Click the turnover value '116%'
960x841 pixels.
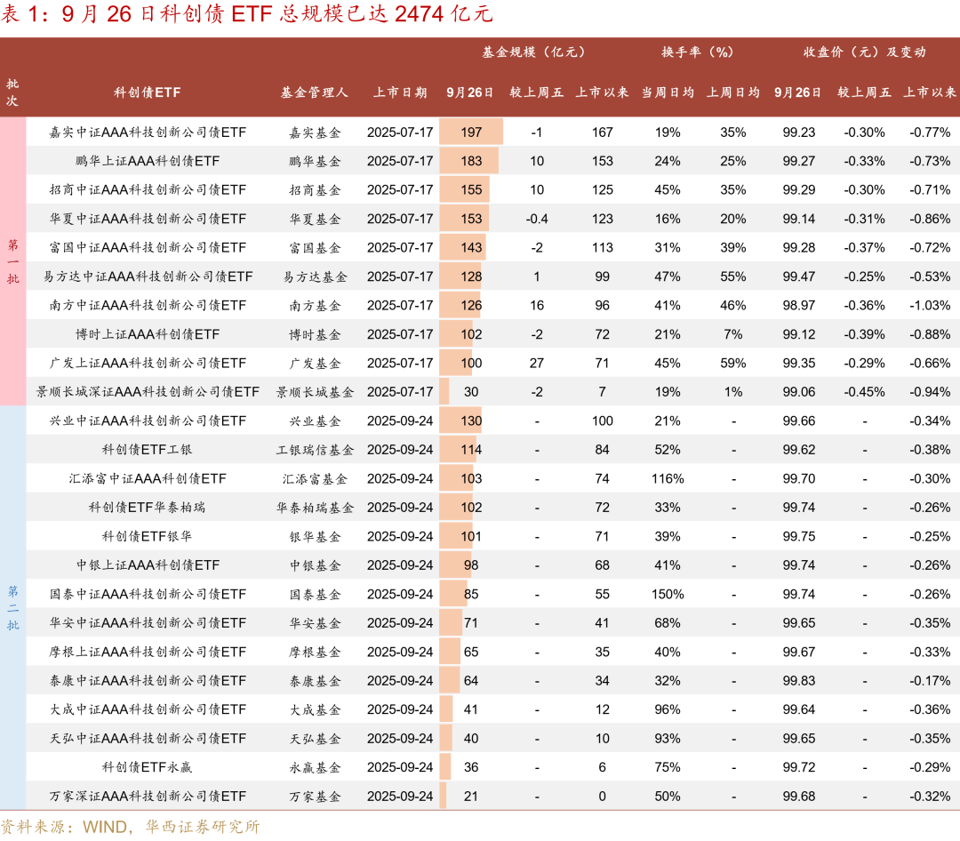point(668,478)
